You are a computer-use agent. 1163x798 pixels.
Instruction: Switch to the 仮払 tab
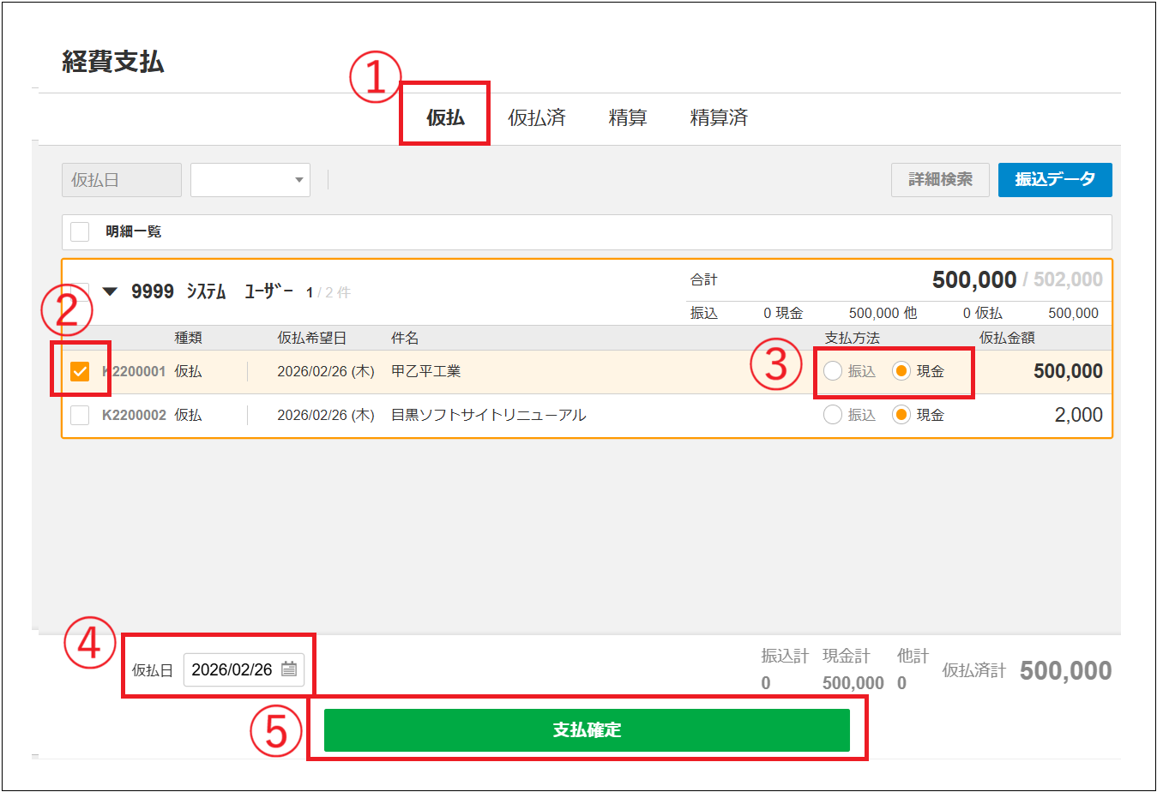tap(445, 117)
